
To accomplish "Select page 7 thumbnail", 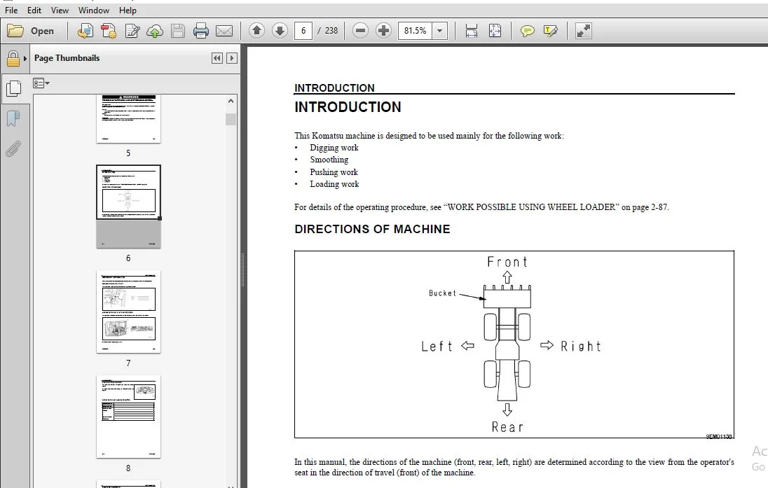I will click(128, 312).
